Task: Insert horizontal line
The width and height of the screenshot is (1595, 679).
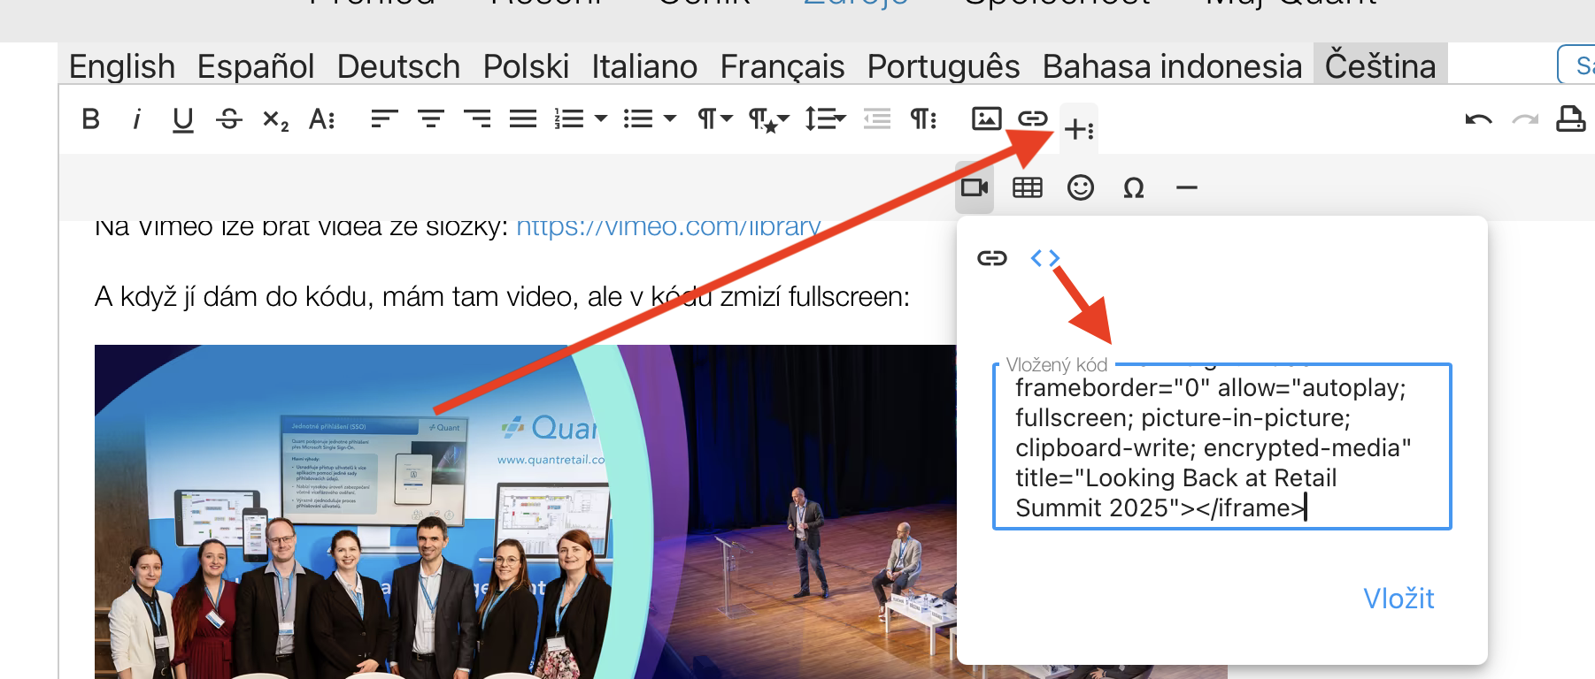Action: 1186,187
